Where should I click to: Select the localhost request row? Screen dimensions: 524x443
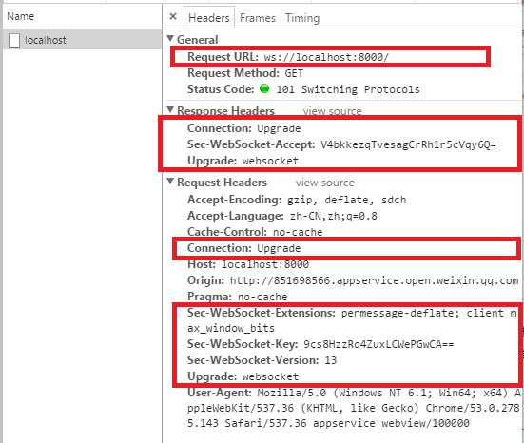tap(82, 40)
